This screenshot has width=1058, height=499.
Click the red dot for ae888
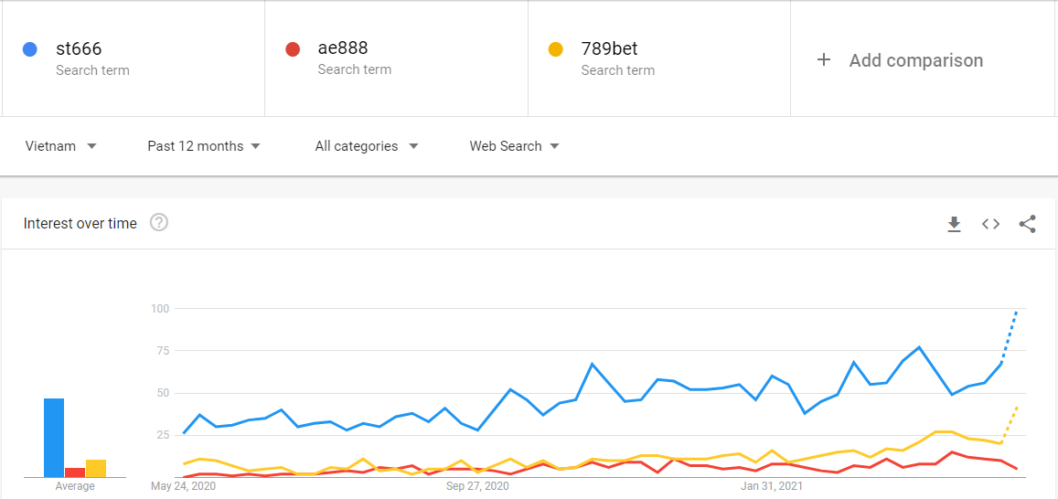[x=293, y=49]
